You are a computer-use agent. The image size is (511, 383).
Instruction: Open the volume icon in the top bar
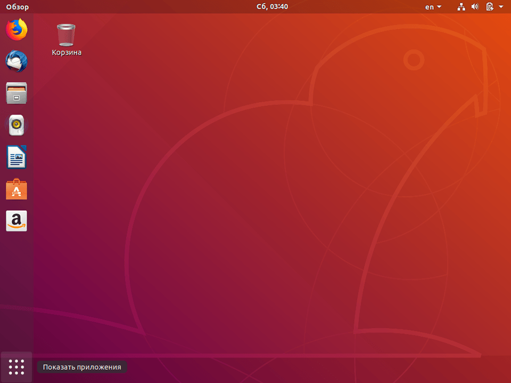[x=475, y=7]
